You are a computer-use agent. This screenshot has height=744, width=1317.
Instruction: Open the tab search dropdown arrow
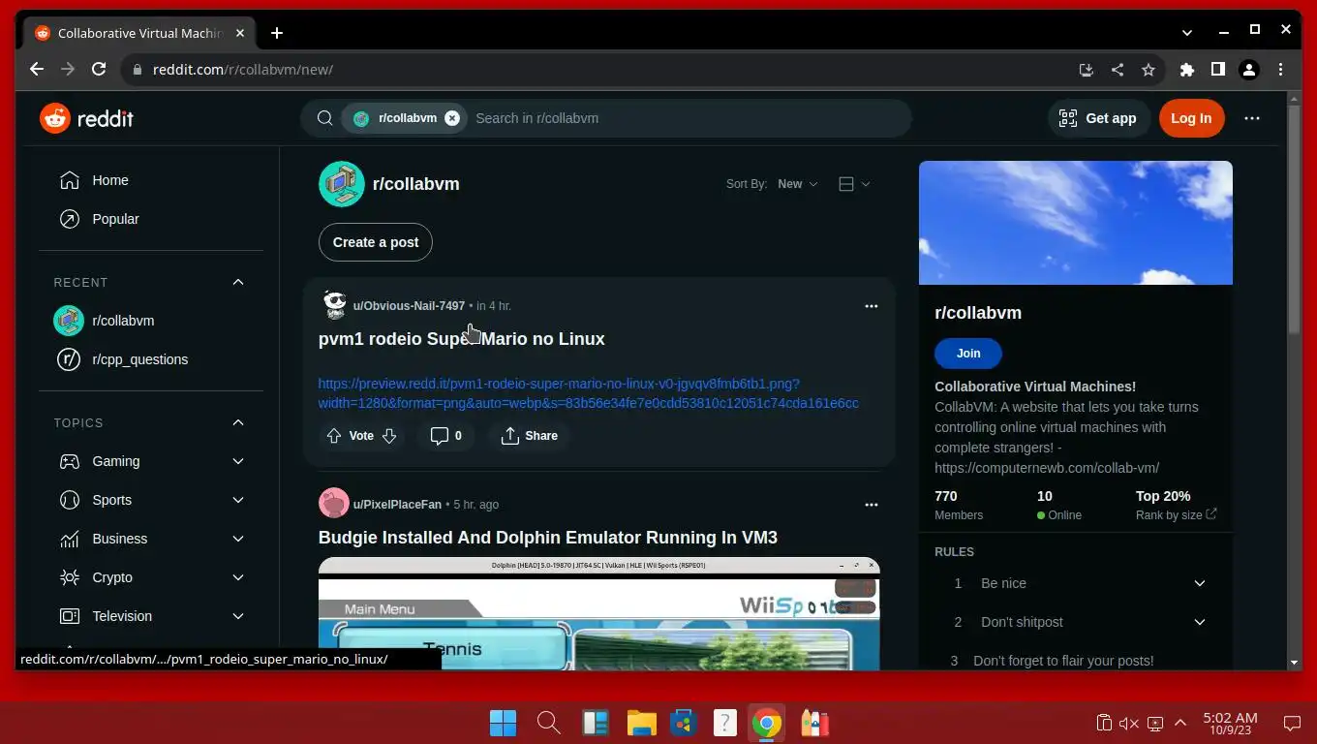click(1187, 33)
